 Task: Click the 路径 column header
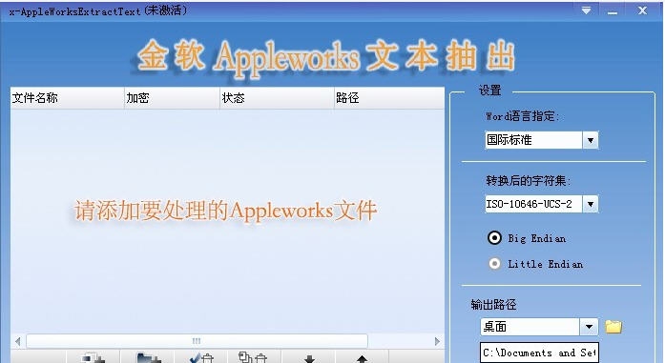pos(389,98)
